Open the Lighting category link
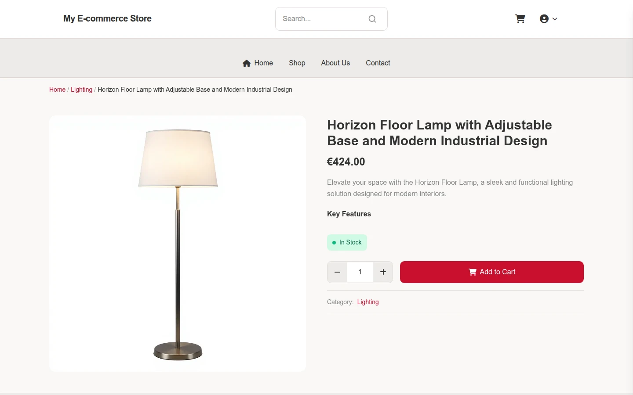This screenshot has width=633, height=395. (368, 302)
